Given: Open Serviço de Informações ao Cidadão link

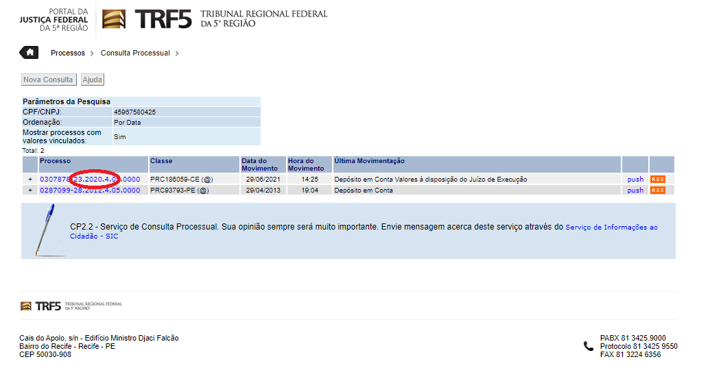Looking at the screenshot, I should click(x=611, y=228).
